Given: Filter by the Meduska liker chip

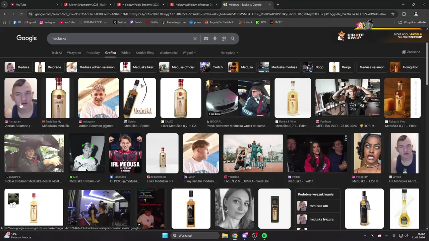Looking at the screenshot, I should tap(138, 67).
